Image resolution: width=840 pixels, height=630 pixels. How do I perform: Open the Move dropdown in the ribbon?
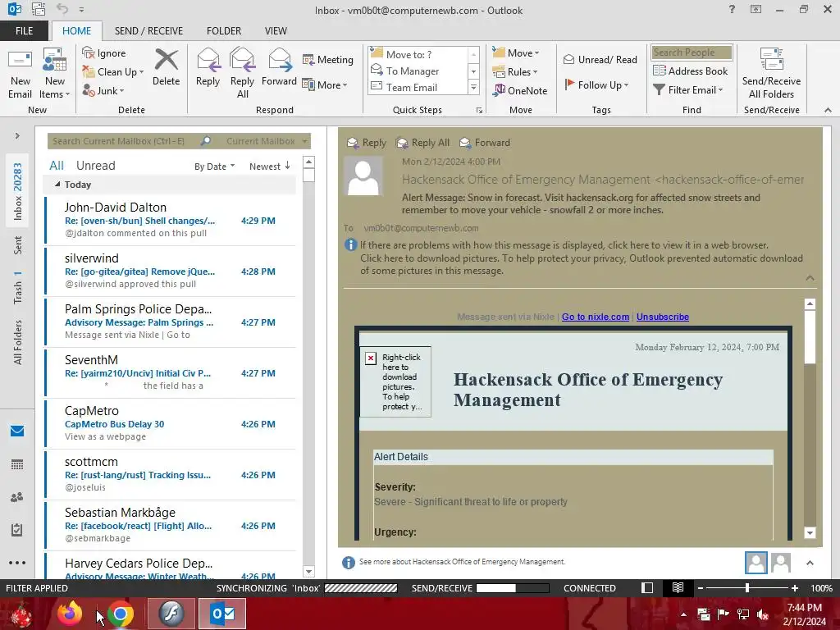(x=516, y=53)
